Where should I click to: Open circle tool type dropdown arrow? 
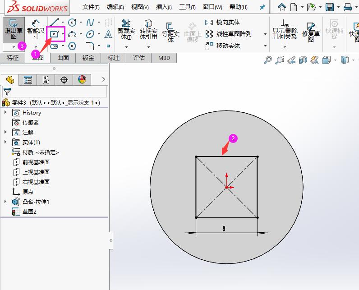[x=81, y=23]
